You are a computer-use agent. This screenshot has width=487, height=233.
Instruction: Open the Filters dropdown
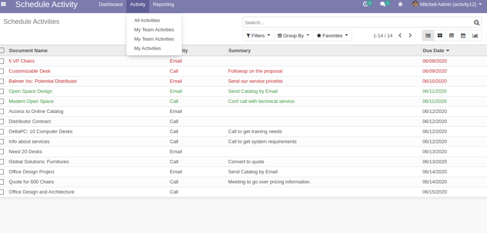coord(258,36)
